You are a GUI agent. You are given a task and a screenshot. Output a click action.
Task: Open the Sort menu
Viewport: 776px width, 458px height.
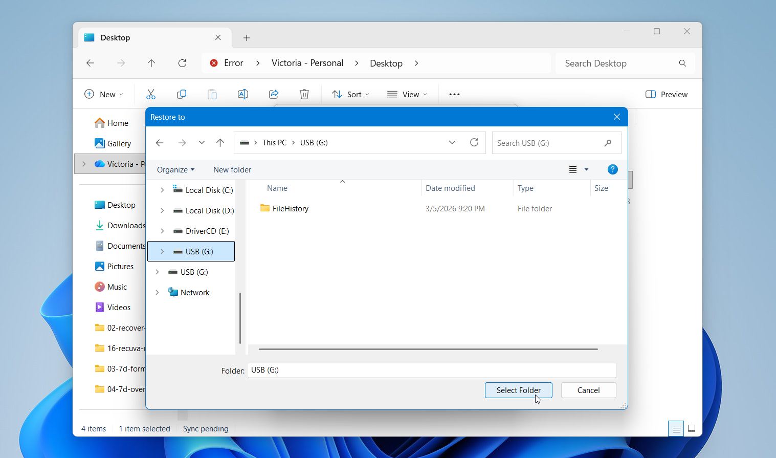coord(350,94)
